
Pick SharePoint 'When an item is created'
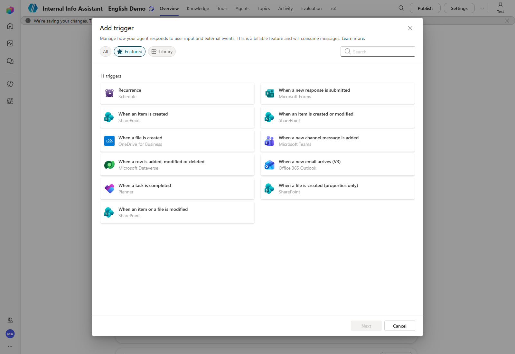[x=177, y=117]
